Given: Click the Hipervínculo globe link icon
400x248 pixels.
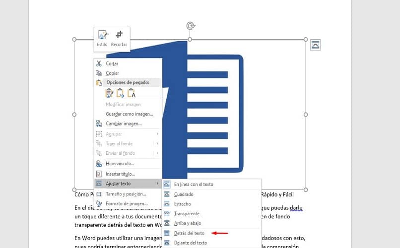Looking at the screenshot, I should [x=99, y=164].
